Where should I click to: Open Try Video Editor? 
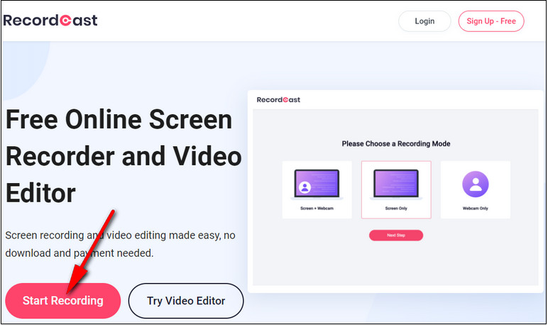point(186,301)
